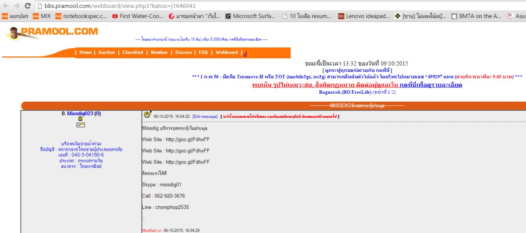Click the PRAMOOL.COM gavel logo

coord(51,33)
